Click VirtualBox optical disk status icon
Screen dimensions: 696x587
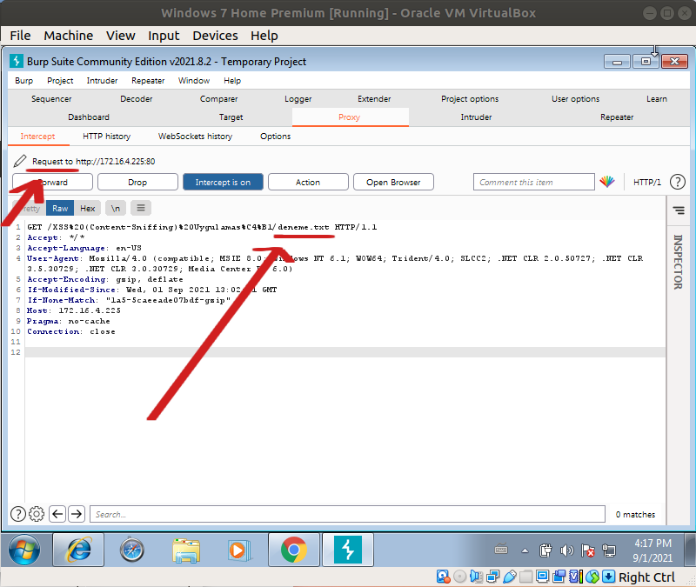coord(460,577)
